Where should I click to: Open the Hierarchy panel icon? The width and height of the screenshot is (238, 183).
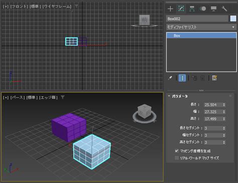[x=192, y=8]
